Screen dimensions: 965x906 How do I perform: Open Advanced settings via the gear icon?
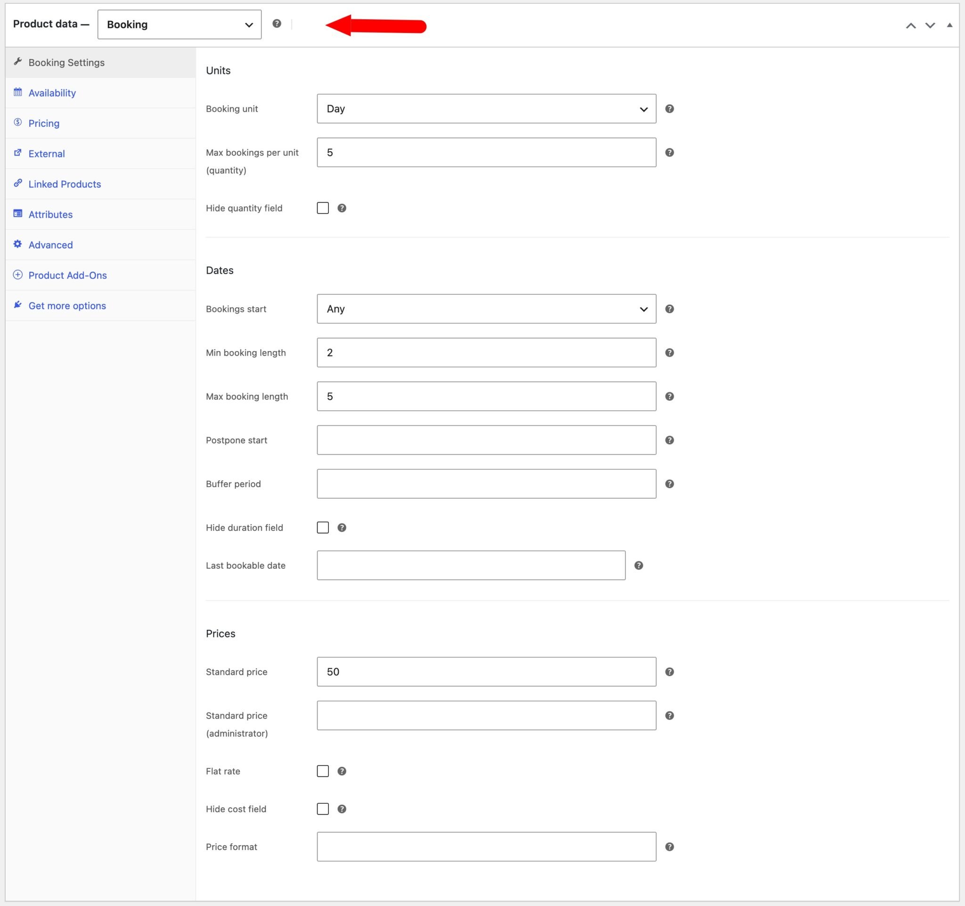coord(18,244)
